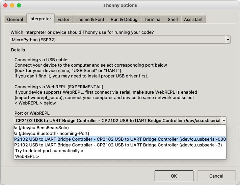This screenshot has width=240, height=185.
Task: Choose 'Try to detect port automatically'
Action: 49,151
